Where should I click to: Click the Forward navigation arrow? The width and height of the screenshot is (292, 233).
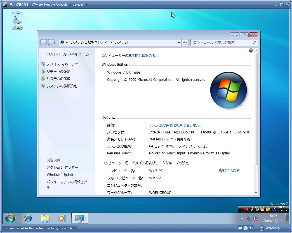[51, 43]
